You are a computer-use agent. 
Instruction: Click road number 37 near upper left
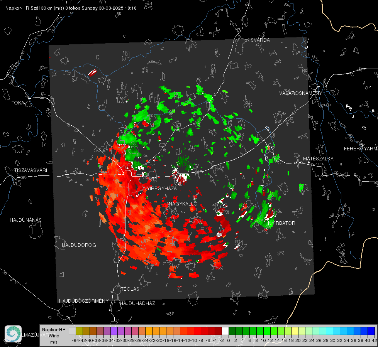[x=13, y=66]
